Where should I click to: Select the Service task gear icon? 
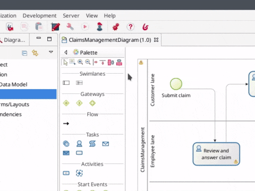66,144
